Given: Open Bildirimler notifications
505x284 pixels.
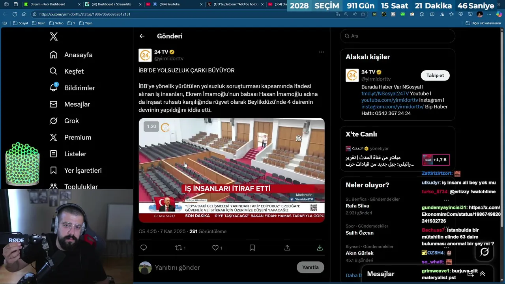Looking at the screenshot, I should pos(72,88).
